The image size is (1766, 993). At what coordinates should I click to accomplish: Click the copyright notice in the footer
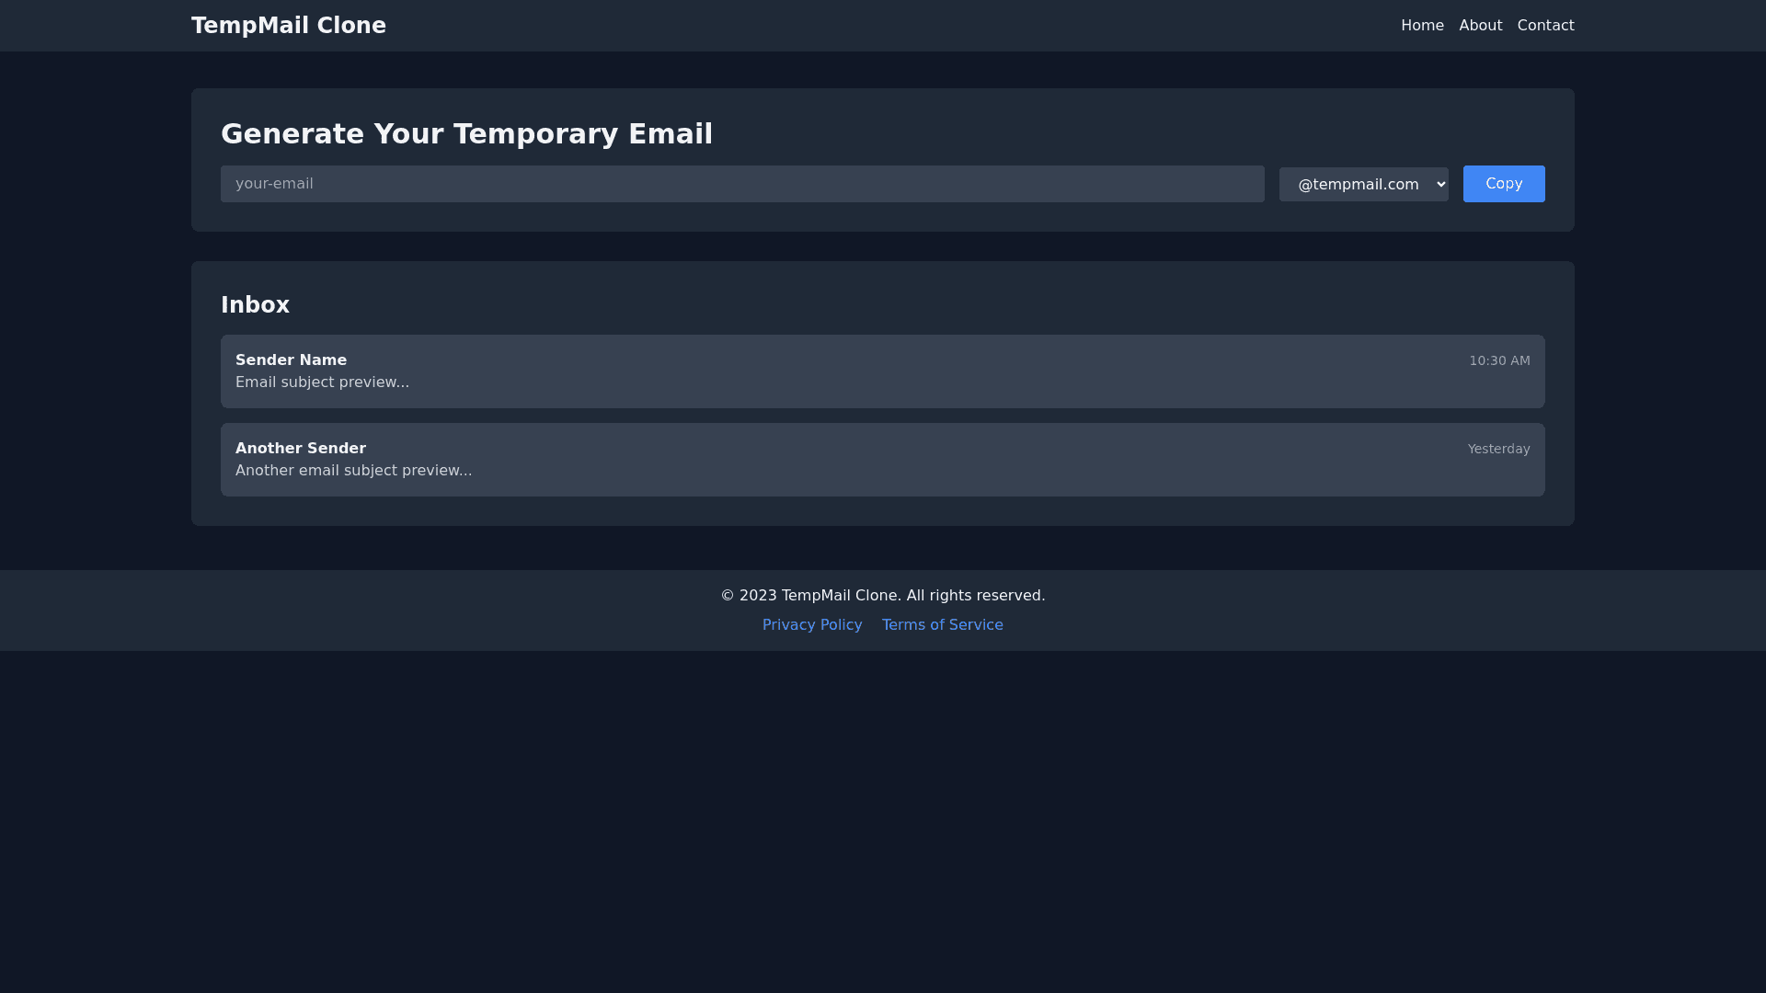882,596
